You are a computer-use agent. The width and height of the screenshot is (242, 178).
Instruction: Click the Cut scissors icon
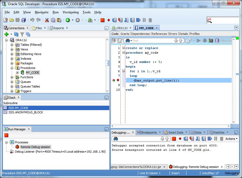click(47, 20)
